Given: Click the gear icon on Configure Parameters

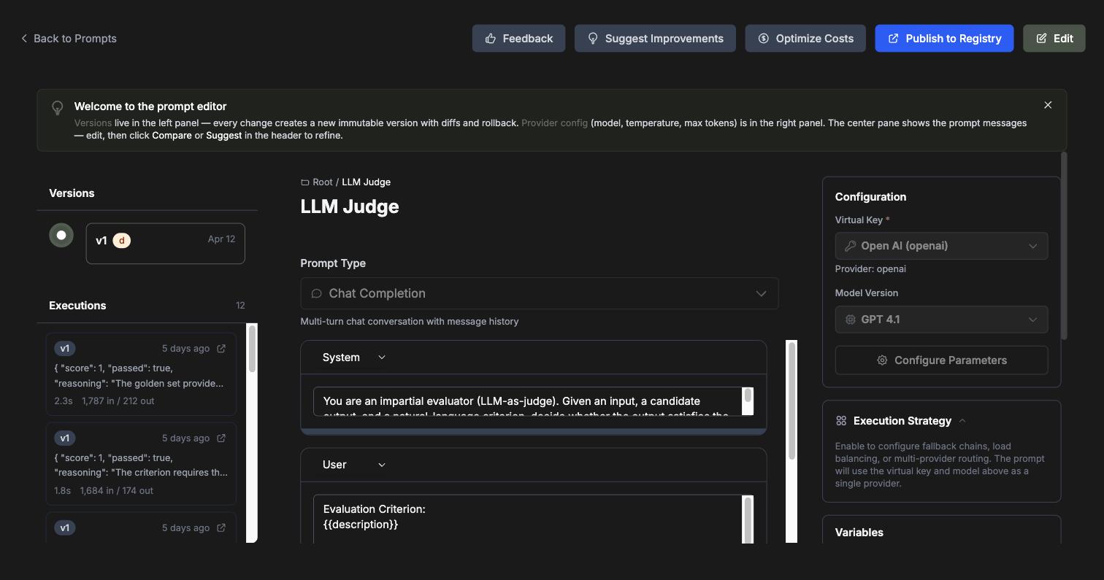Looking at the screenshot, I should pyautogui.click(x=882, y=360).
